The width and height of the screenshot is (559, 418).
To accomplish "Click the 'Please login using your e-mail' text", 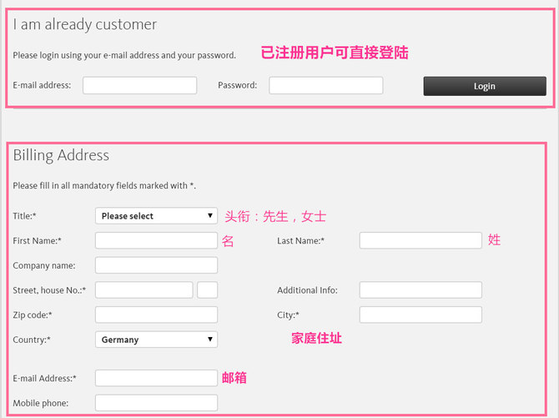I will 124,56.
